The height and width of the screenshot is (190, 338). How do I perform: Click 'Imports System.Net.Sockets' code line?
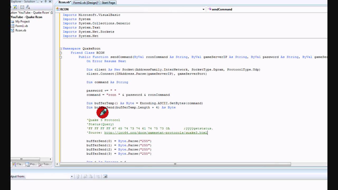(x=88, y=32)
